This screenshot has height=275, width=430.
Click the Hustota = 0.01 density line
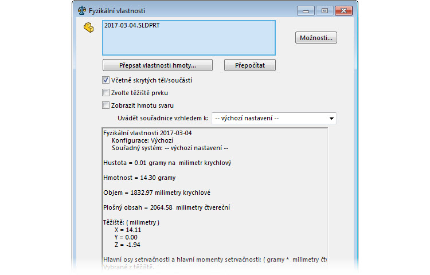(167, 163)
